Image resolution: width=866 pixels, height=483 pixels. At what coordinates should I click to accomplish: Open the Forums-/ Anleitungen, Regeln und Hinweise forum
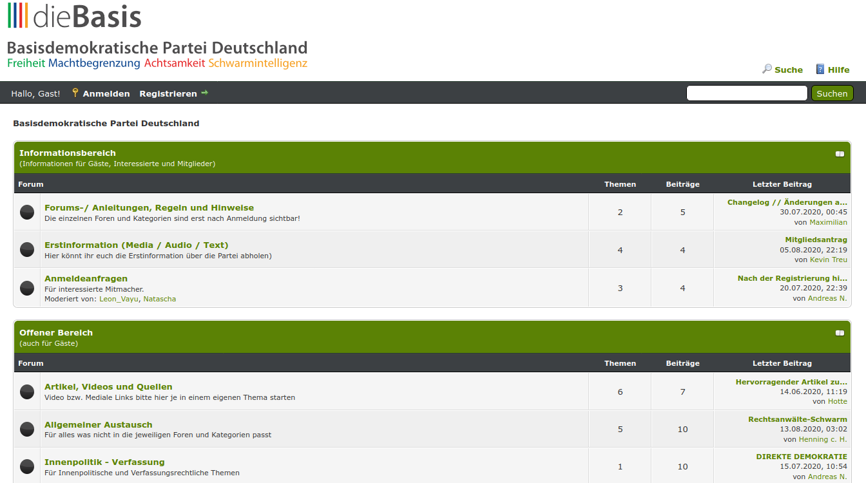coord(149,208)
